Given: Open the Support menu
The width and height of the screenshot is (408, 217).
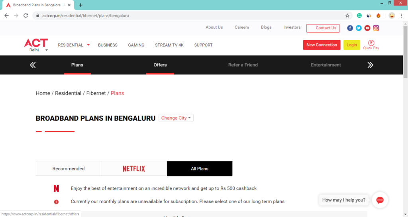Looking at the screenshot, I should [x=203, y=45].
